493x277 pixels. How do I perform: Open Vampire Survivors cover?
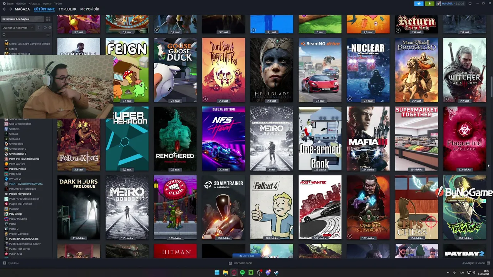pos(368,208)
